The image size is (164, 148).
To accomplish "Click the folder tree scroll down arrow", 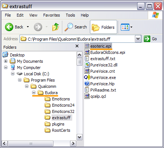I will (79, 137).
